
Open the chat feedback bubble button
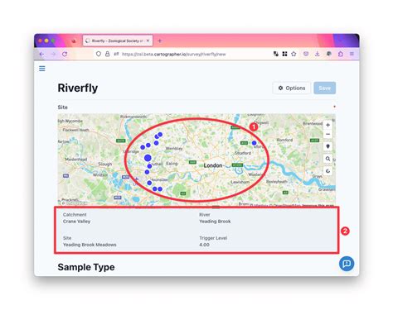click(x=347, y=264)
